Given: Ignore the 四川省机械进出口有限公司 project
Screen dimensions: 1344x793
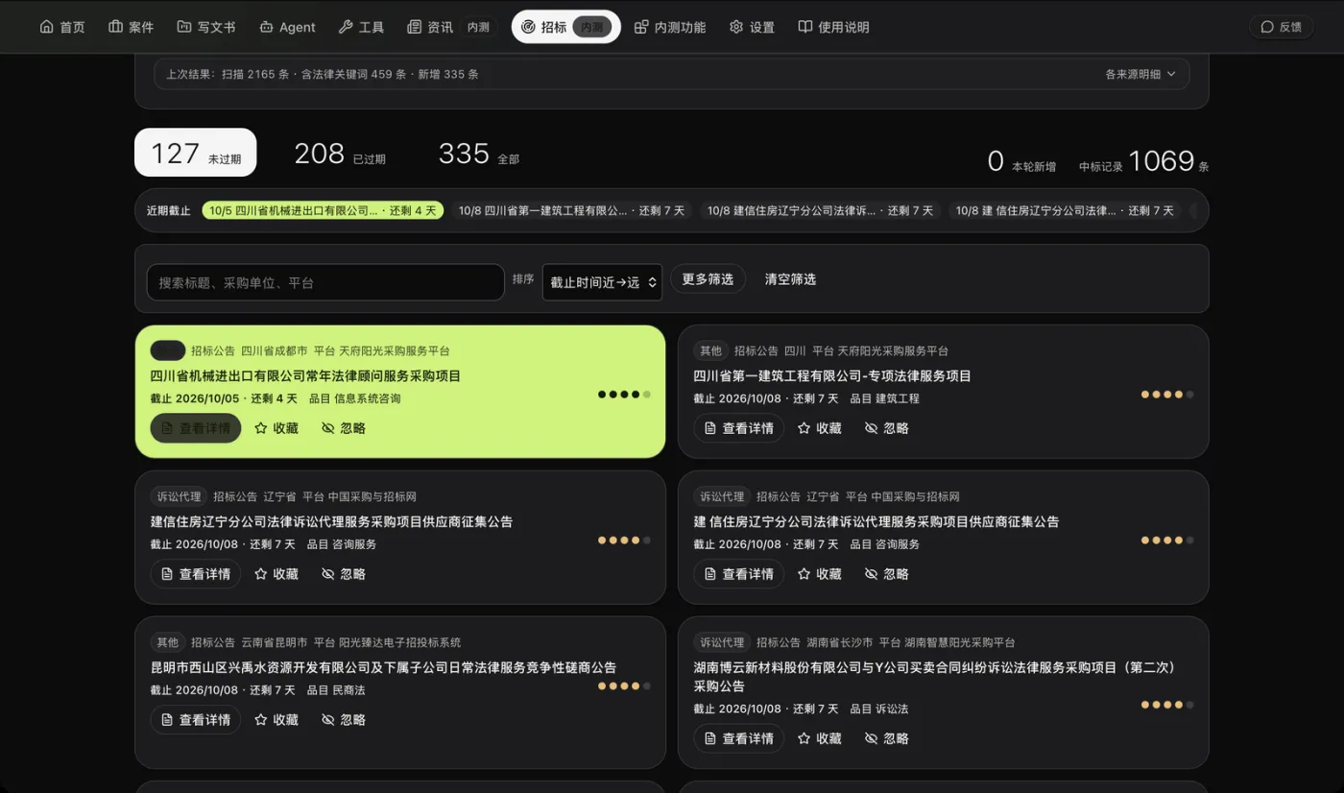Looking at the screenshot, I should tap(344, 428).
